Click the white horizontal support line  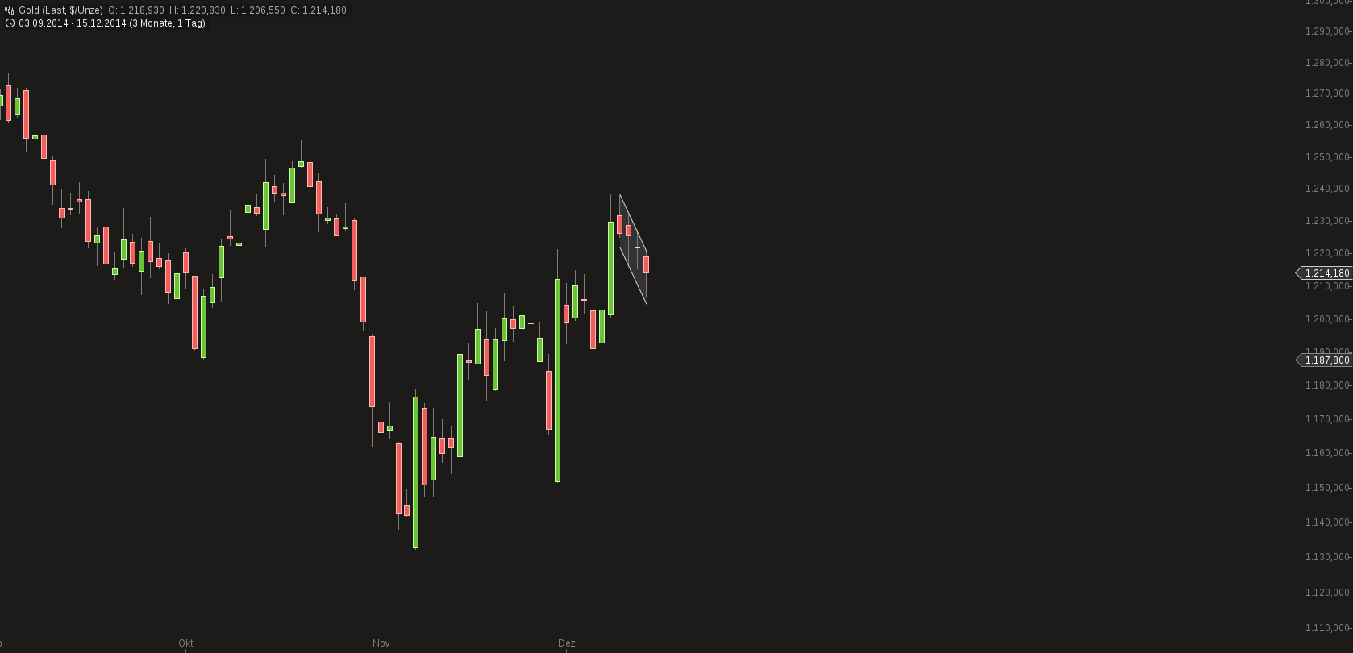click(887, 360)
